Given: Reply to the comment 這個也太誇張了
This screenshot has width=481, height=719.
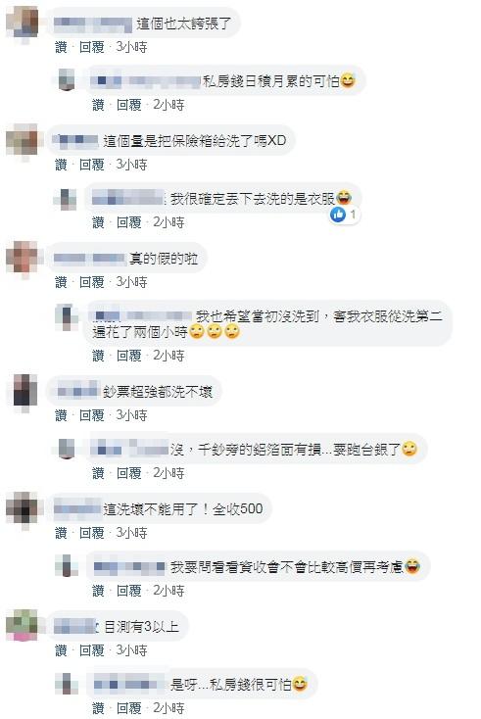Looking at the screenshot, I should [92, 47].
